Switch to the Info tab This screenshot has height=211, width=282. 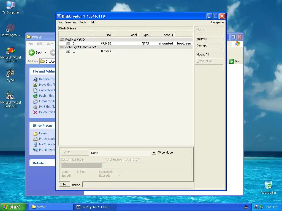[64, 184]
